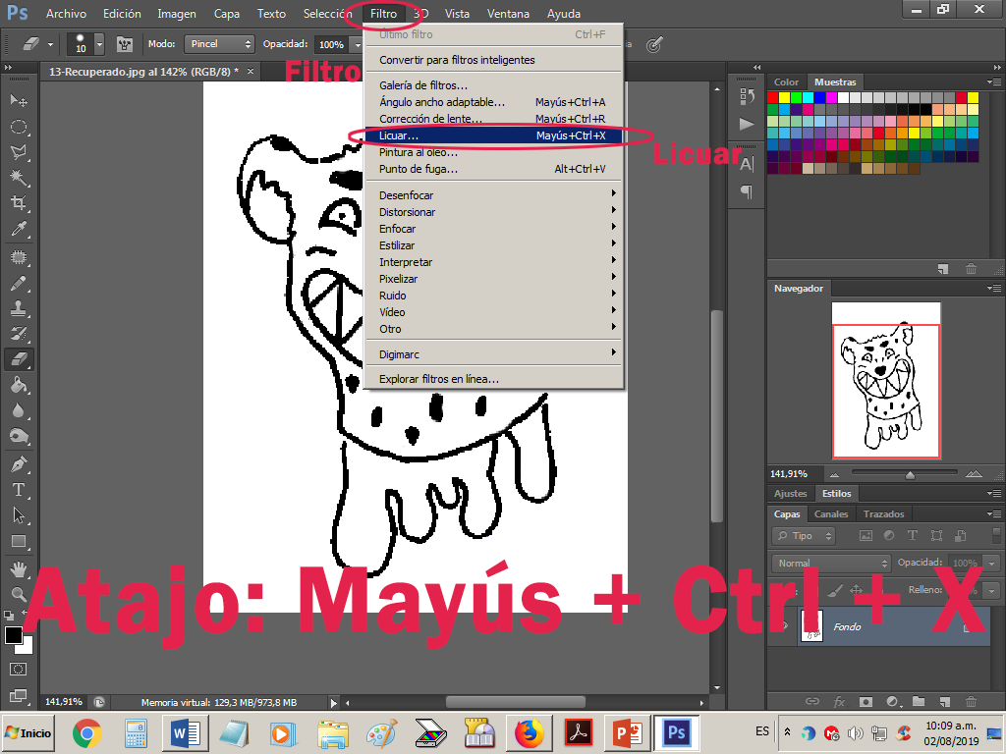Screen dimensions: 1006x754
Task: Select the Crop tool
Action: (x=19, y=203)
